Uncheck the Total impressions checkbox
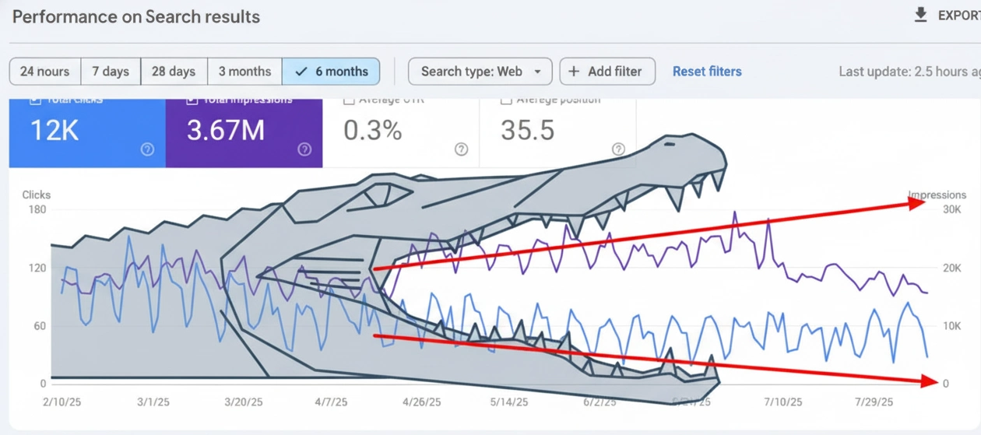Viewport: 981px width, 435px height. [192, 101]
